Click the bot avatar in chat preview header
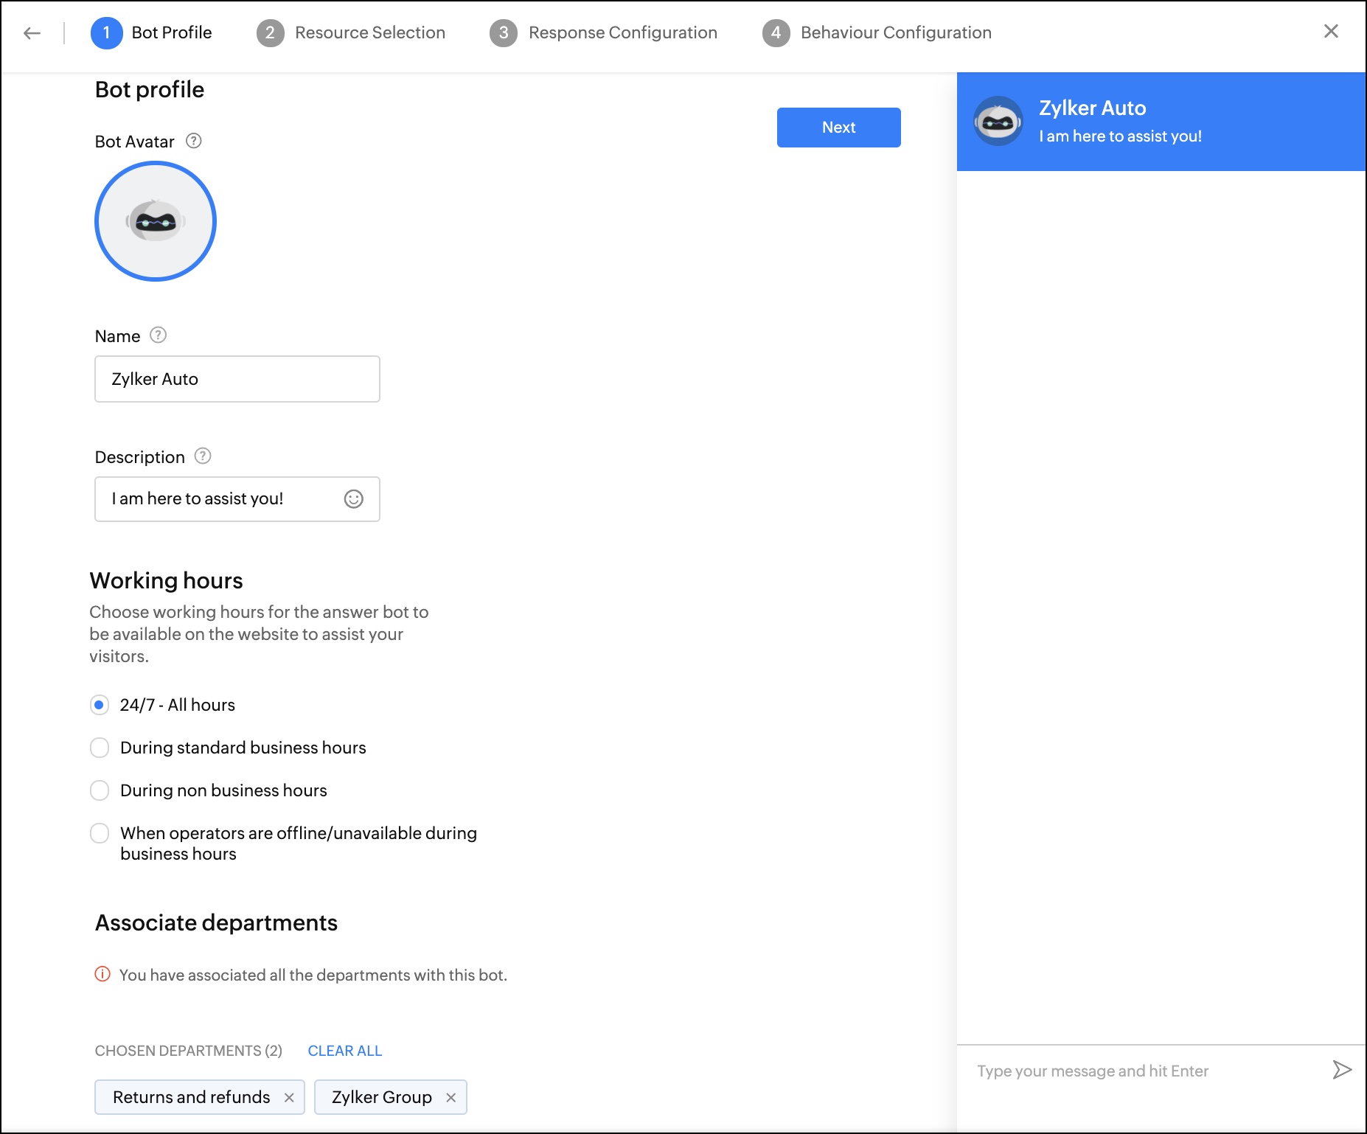The height and width of the screenshot is (1134, 1367). coord(998,122)
